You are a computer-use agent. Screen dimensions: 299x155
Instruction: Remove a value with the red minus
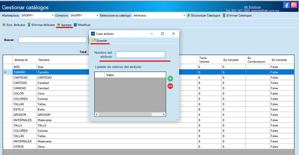click(170, 86)
